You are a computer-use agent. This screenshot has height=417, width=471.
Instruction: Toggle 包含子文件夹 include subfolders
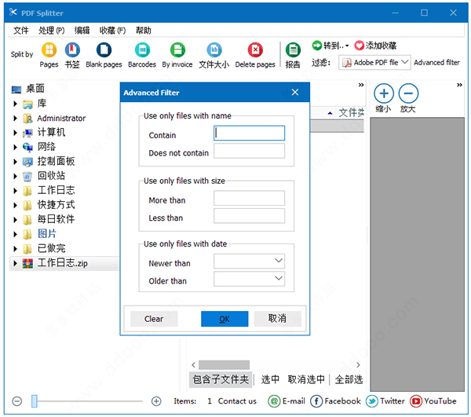tap(221, 379)
